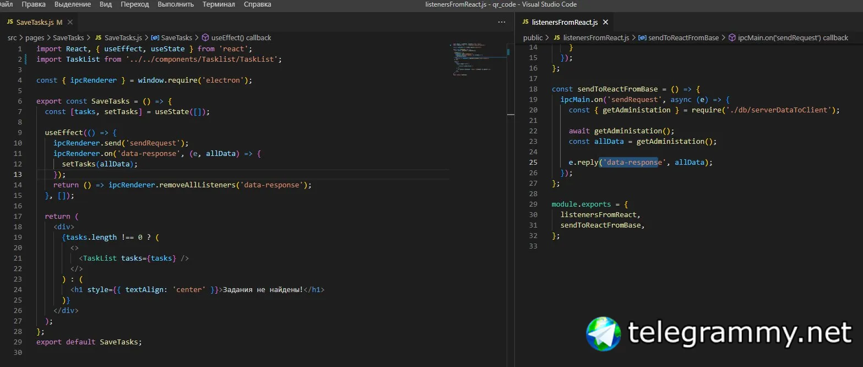Open the Вид menu
Screen dimensions: 863x367
[106, 4]
